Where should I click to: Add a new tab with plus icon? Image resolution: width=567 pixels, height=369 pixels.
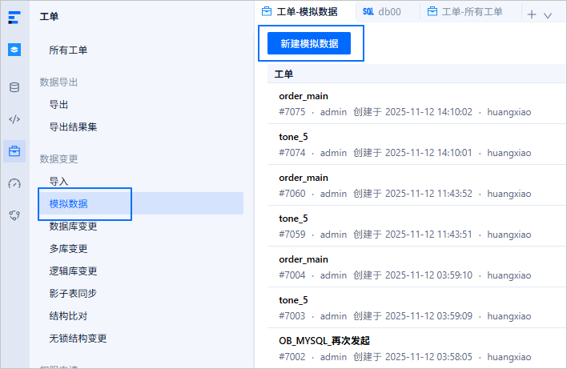pyautogui.click(x=531, y=15)
